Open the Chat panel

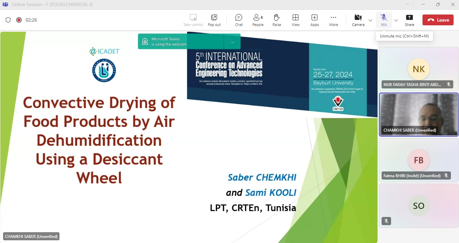pyautogui.click(x=239, y=20)
